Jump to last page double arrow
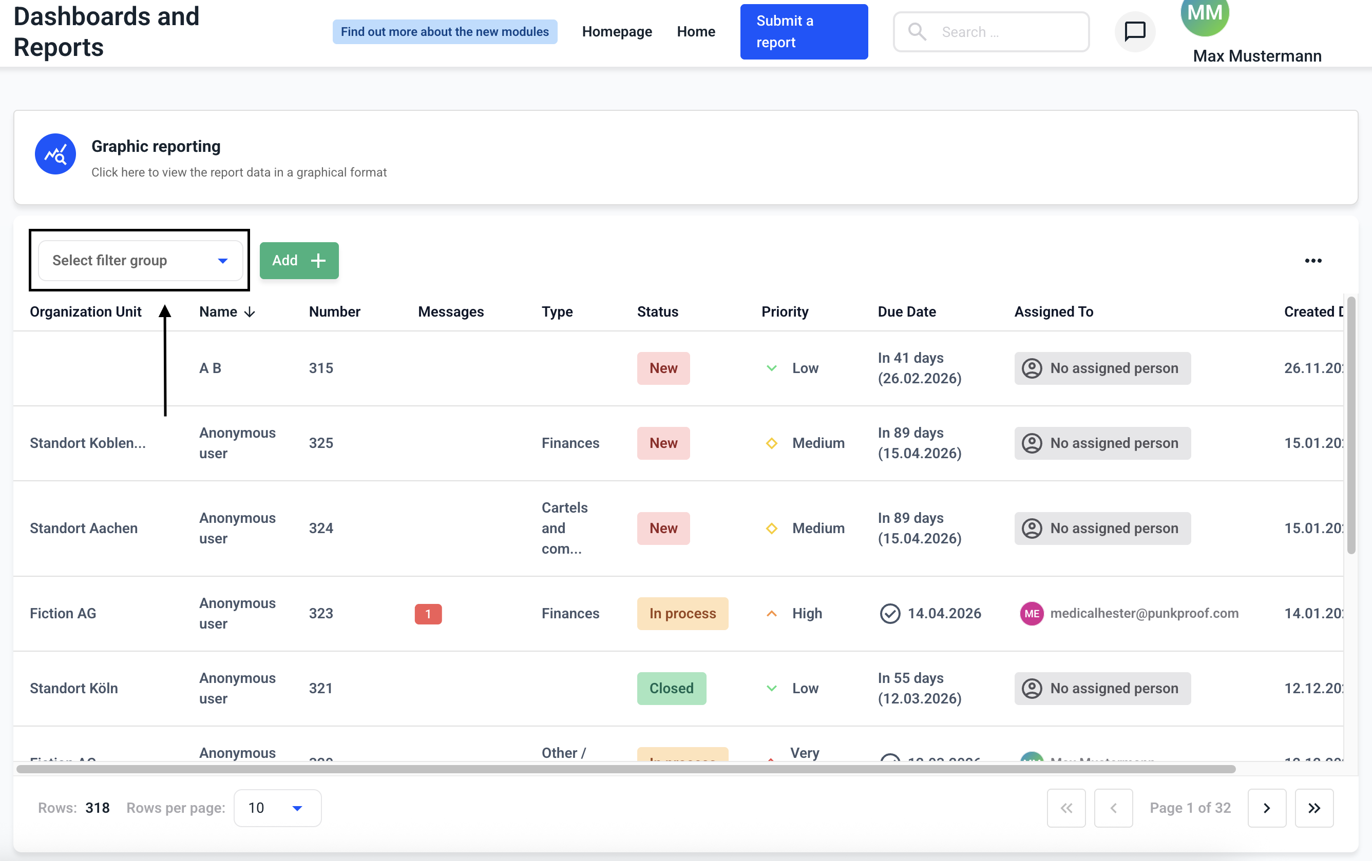The image size is (1372, 861). pos(1313,808)
